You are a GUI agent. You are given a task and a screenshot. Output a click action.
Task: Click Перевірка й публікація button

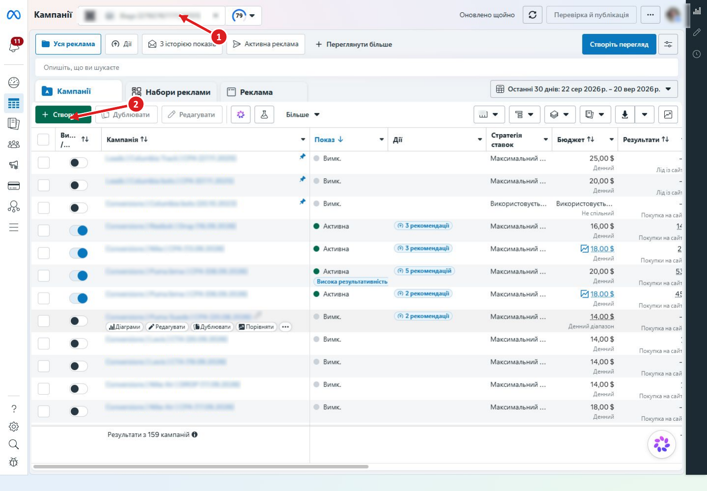(x=591, y=15)
